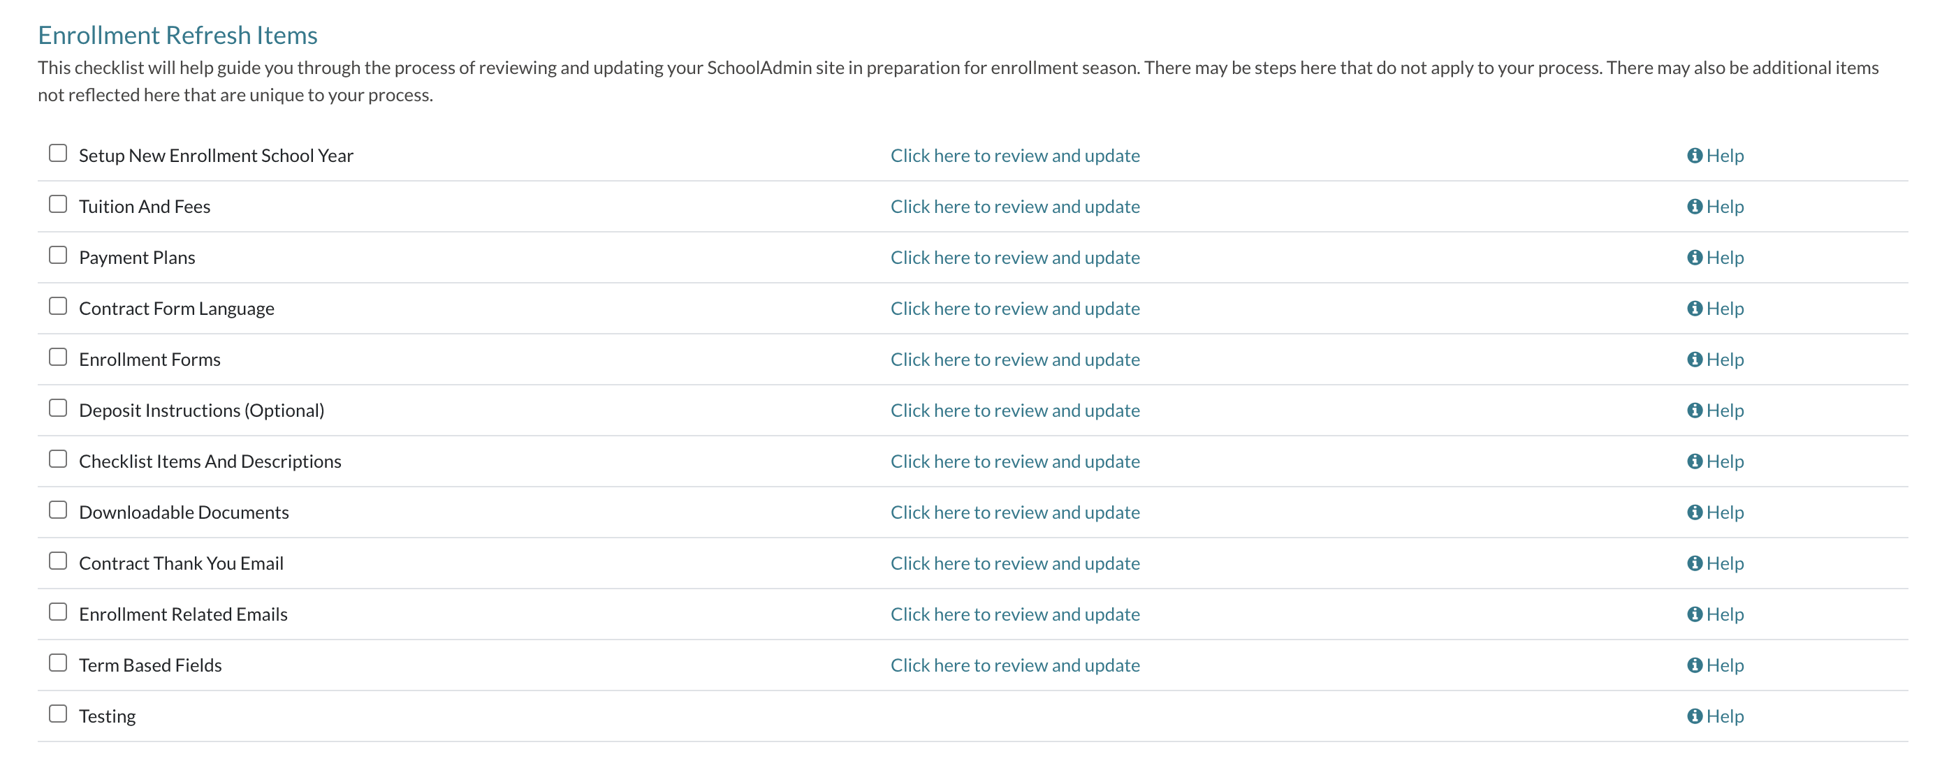1942x768 pixels.
Task: Tick the Payment Plans checkbox
Action: pyautogui.click(x=58, y=256)
